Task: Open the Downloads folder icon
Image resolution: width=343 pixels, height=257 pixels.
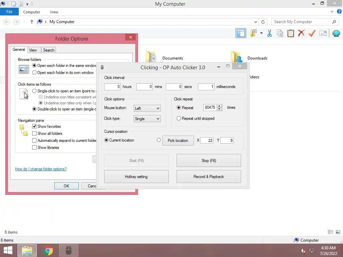Action: (237, 56)
